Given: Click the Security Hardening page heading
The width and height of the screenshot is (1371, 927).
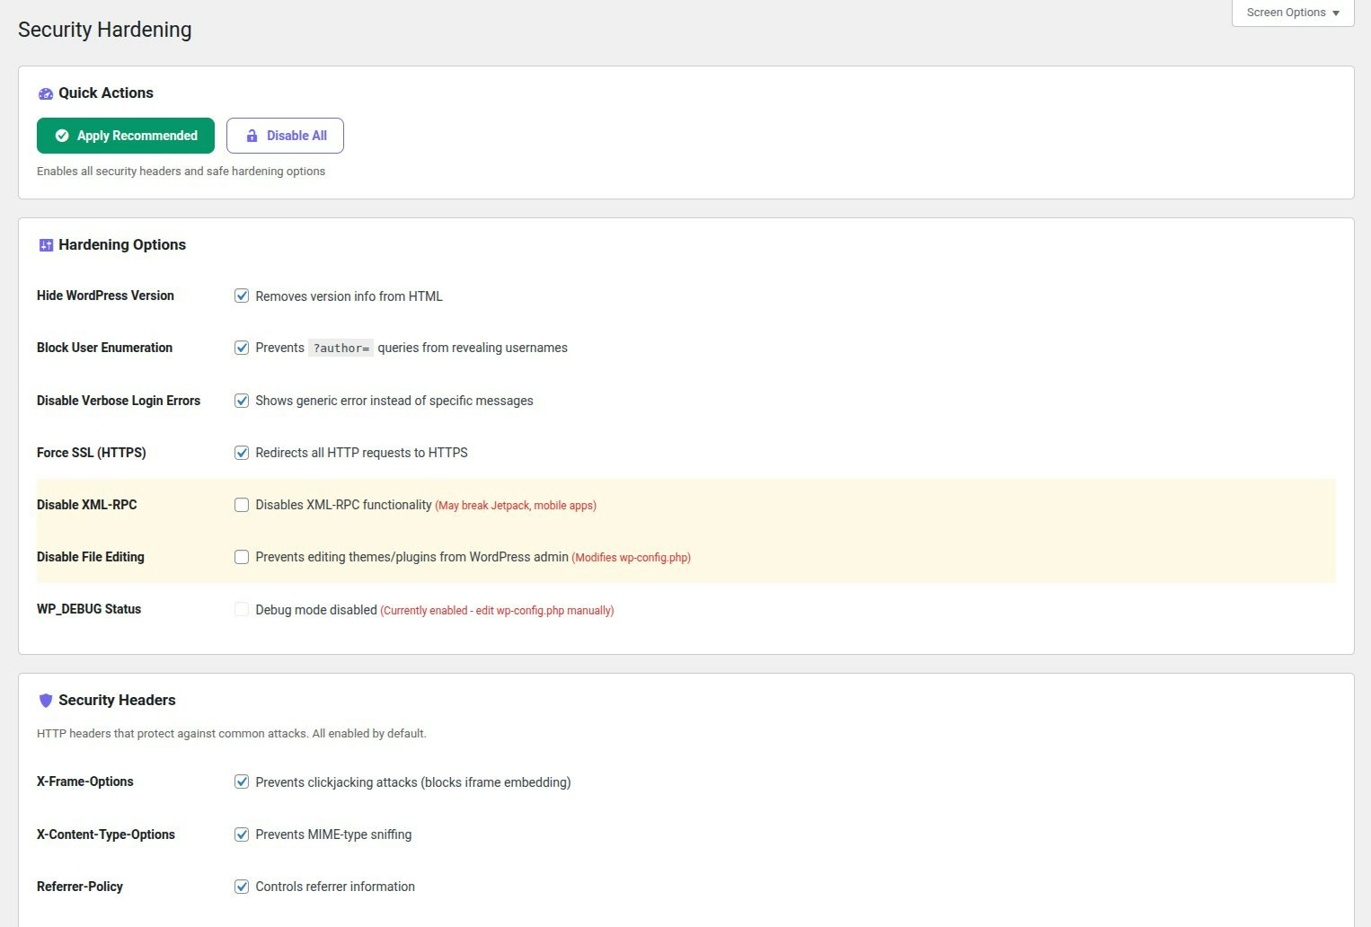Looking at the screenshot, I should [105, 30].
